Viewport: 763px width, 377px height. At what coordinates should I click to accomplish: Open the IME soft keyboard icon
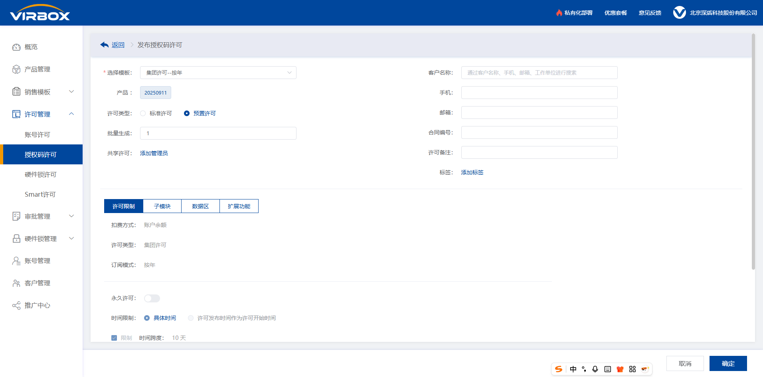[607, 369]
